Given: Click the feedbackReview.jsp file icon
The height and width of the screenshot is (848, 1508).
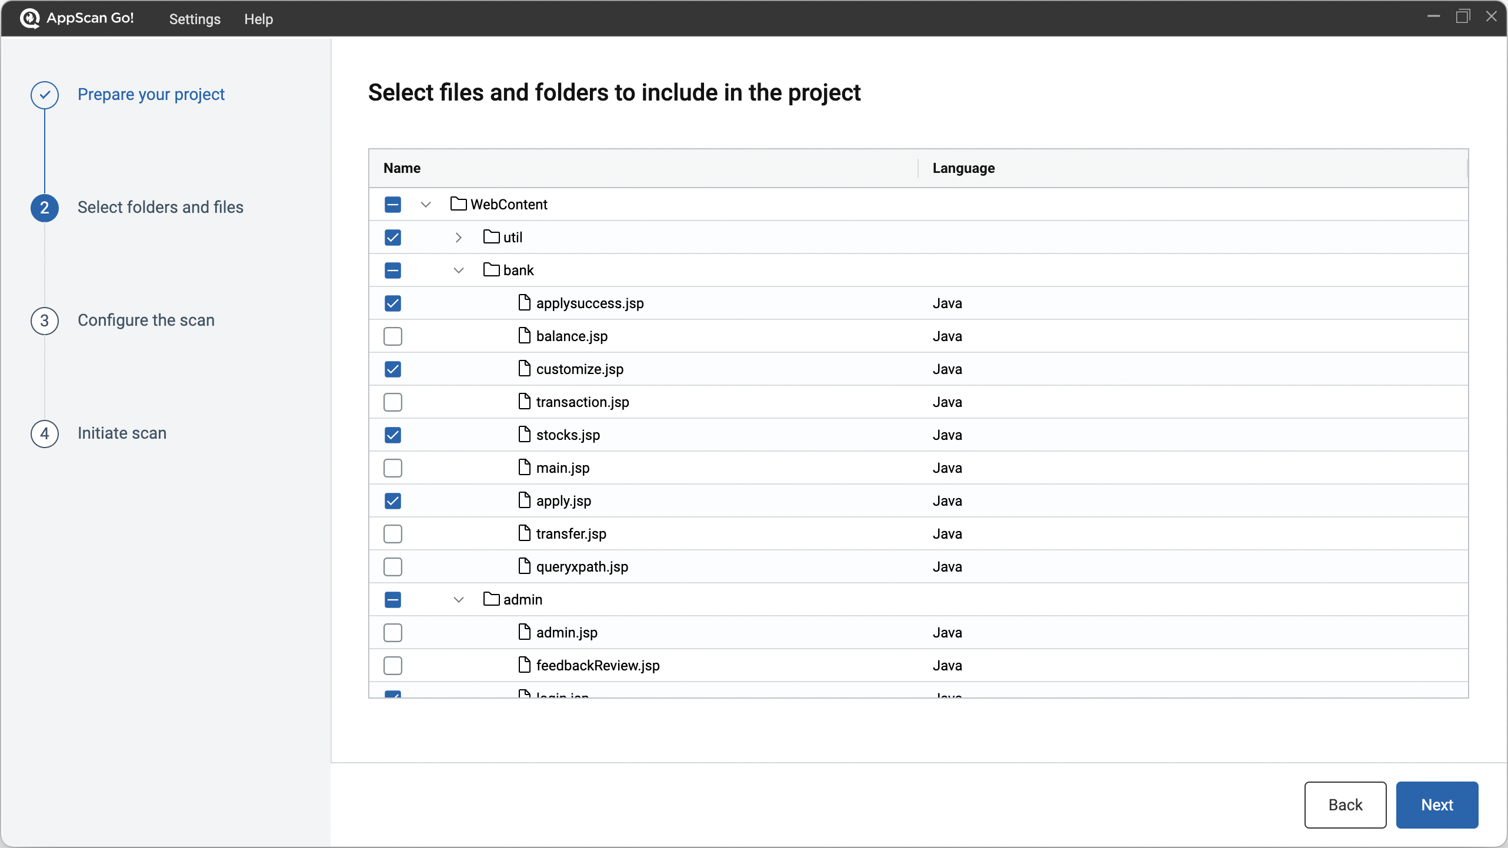Looking at the screenshot, I should (x=524, y=665).
